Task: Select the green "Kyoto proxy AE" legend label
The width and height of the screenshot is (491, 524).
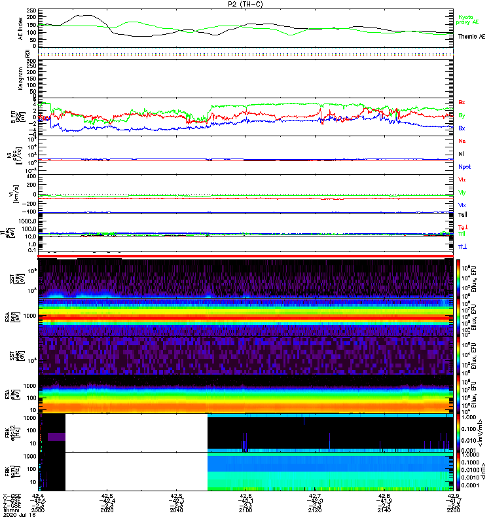Action: tap(467, 20)
